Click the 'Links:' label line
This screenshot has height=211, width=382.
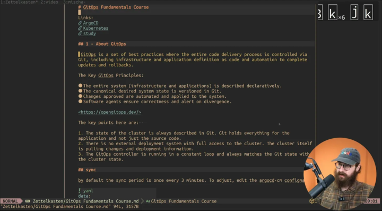[86, 18]
